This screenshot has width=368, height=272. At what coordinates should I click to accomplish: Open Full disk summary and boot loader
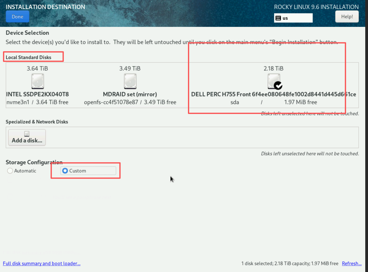coord(42,263)
